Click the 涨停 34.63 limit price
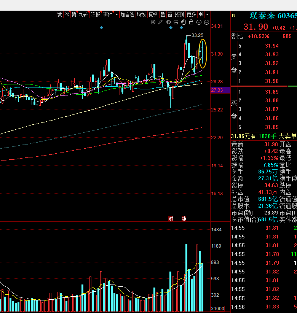 (271, 186)
